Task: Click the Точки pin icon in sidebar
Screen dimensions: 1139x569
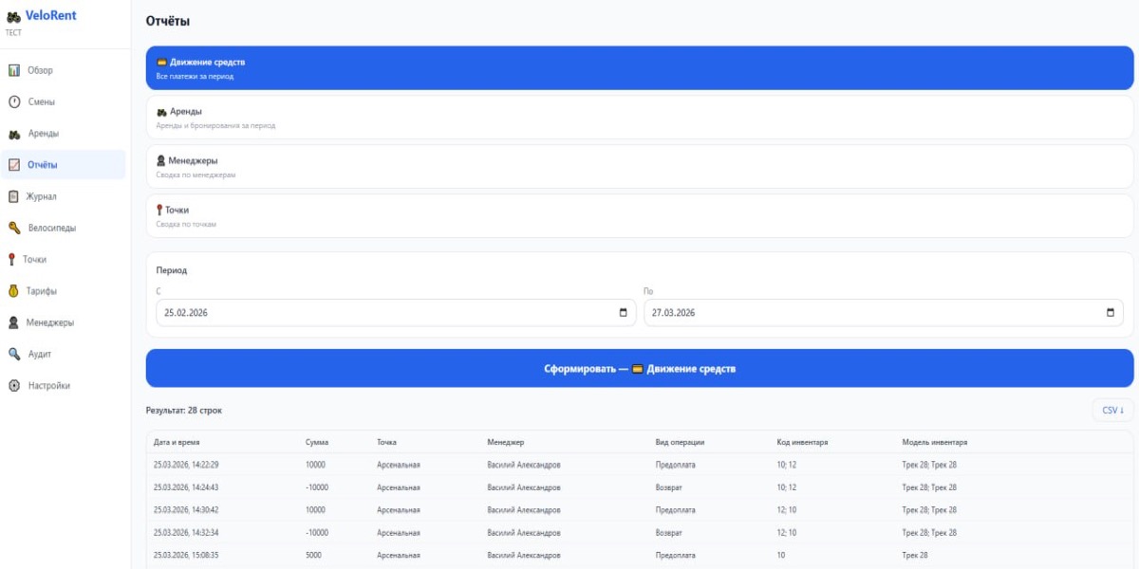Action: [x=11, y=259]
